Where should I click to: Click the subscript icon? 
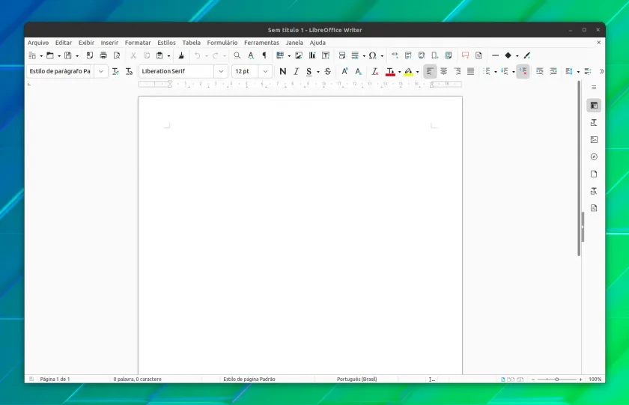tap(358, 71)
